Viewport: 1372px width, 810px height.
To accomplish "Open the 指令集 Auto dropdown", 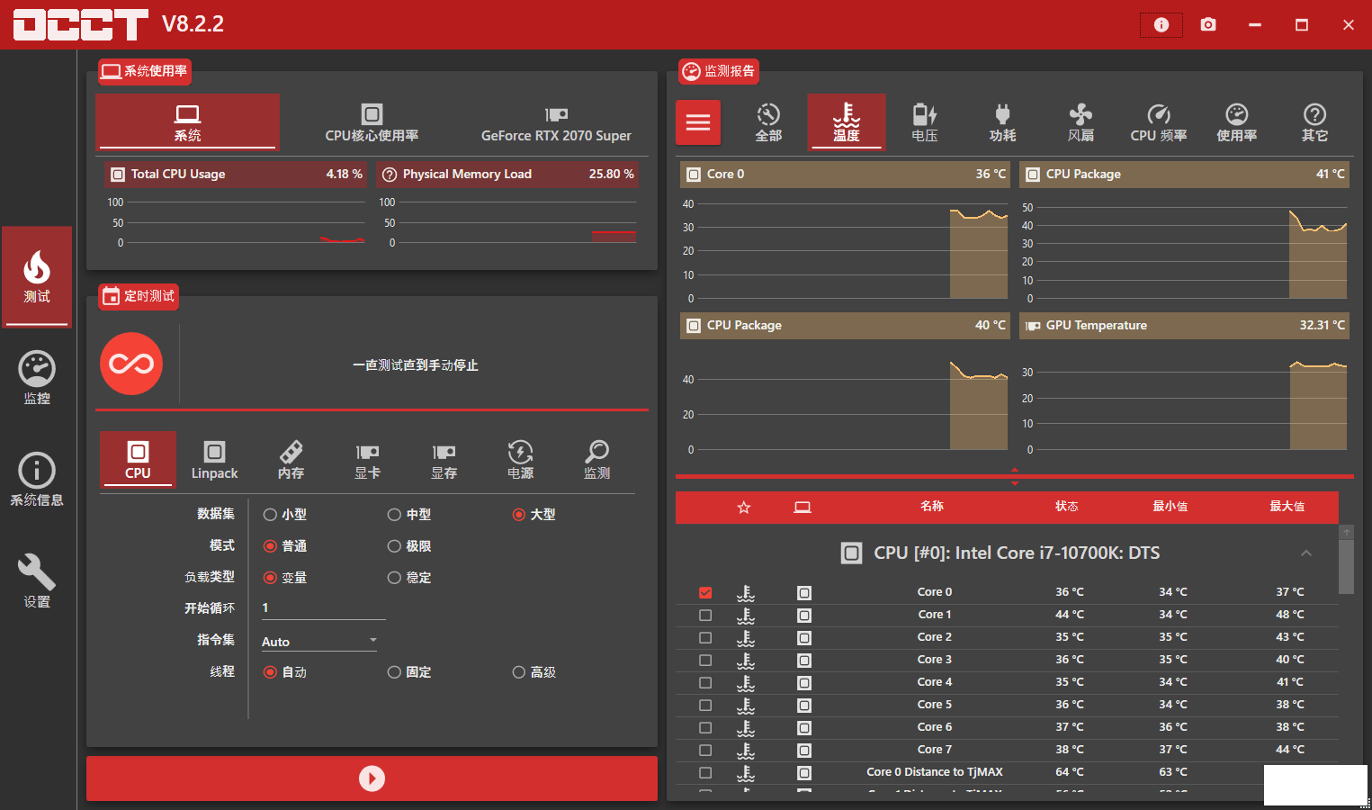I will pyautogui.click(x=319, y=641).
